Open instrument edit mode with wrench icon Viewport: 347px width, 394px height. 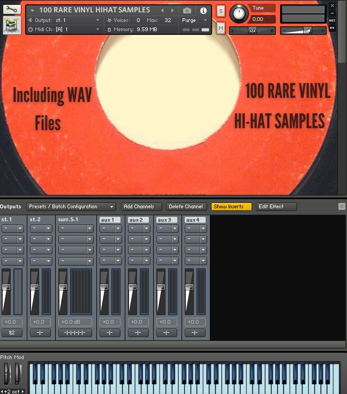coord(12,9)
